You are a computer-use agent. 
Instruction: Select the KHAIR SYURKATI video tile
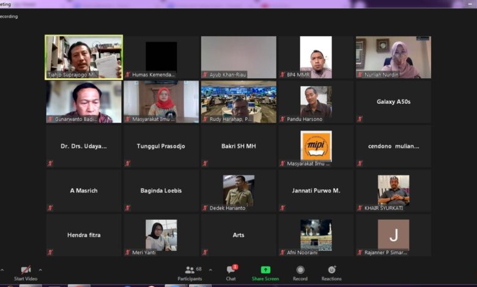point(393,191)
